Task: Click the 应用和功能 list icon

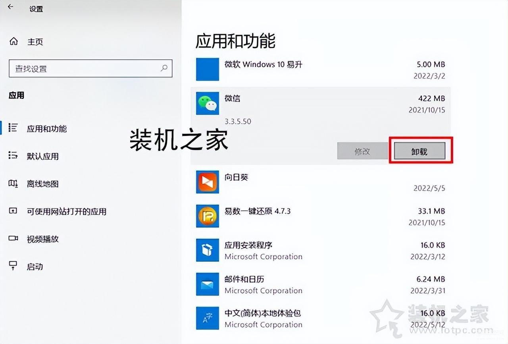Action: [x=13, y=128]
